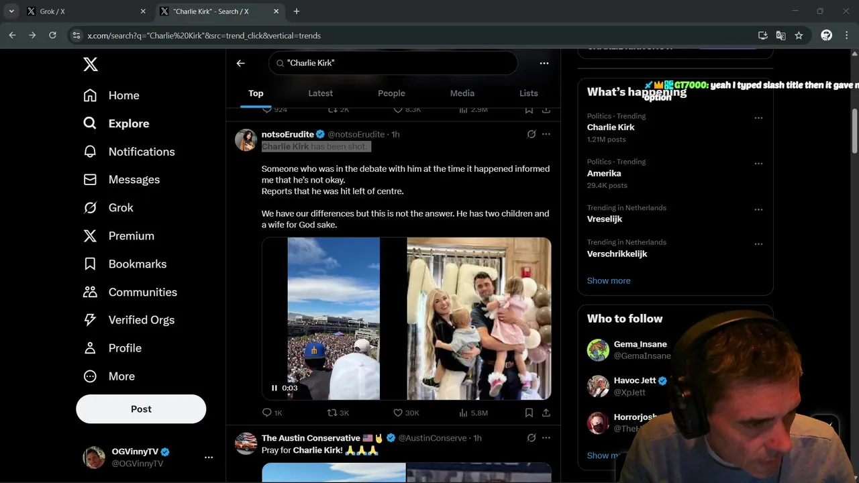Click Grok icon on Austin Conservative post

532,438
